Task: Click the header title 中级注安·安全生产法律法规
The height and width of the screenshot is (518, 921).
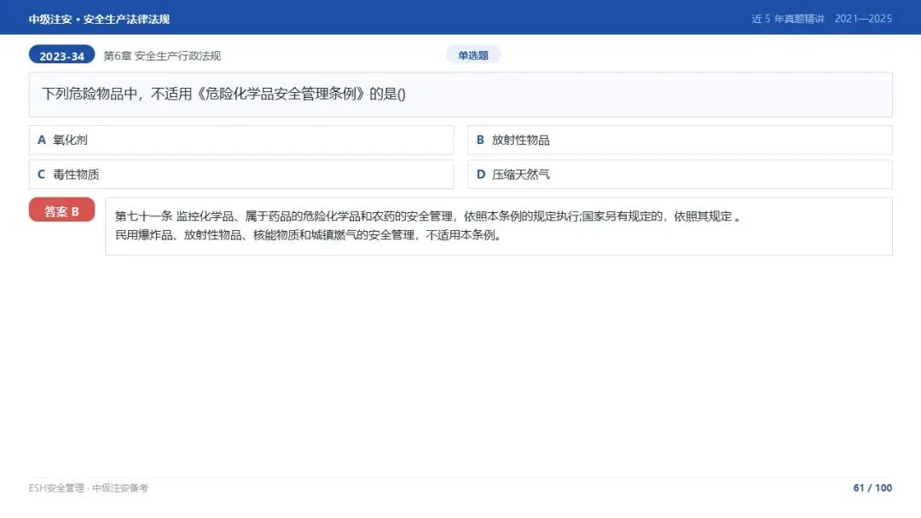Action: pyautogui.click(x=99, y=20)
